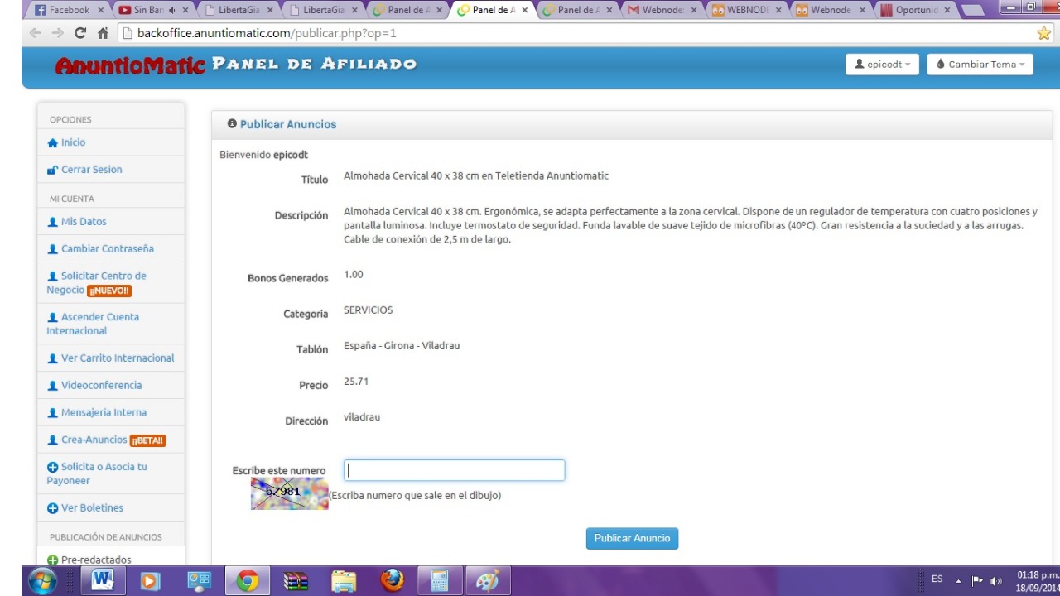Open the Windows Start menu

[x=41, y=580]
